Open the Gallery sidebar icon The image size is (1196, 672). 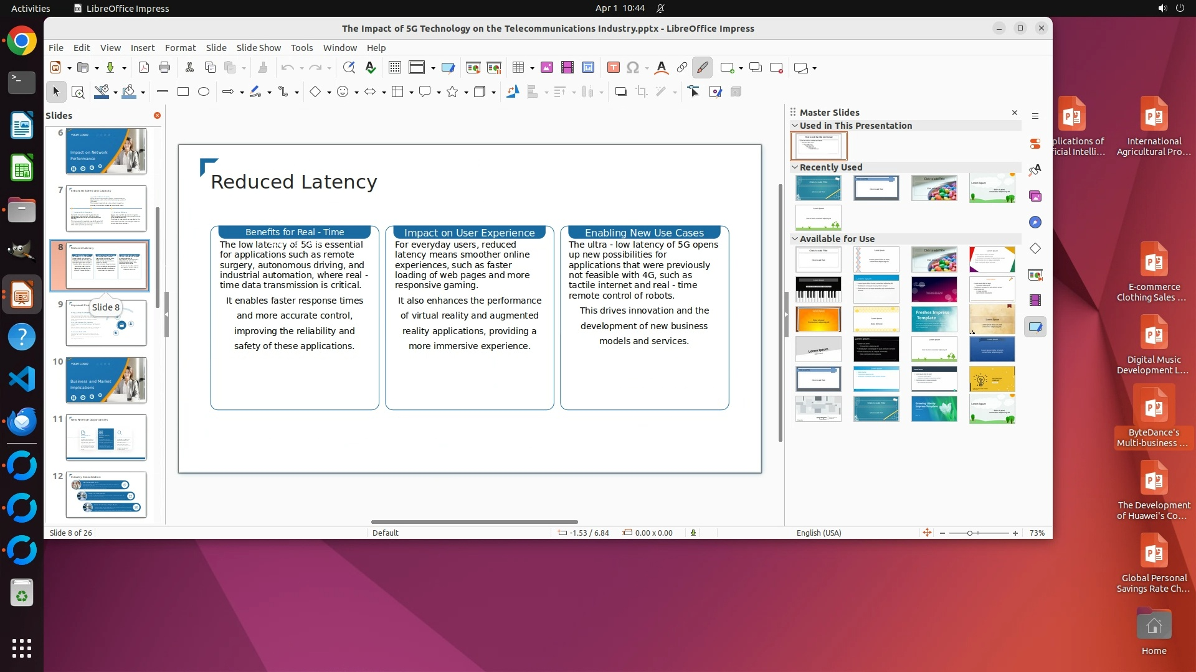[x=1035, y=197]
